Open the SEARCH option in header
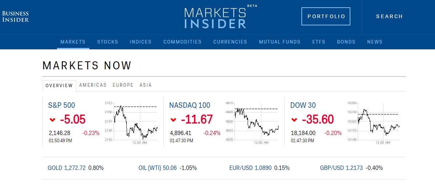The width and height of the screenshot is (435, 196). (x=389, y=16)
